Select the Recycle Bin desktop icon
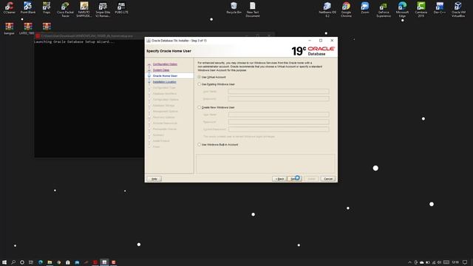This screenshot has height=266, width=473. (234, 8)
